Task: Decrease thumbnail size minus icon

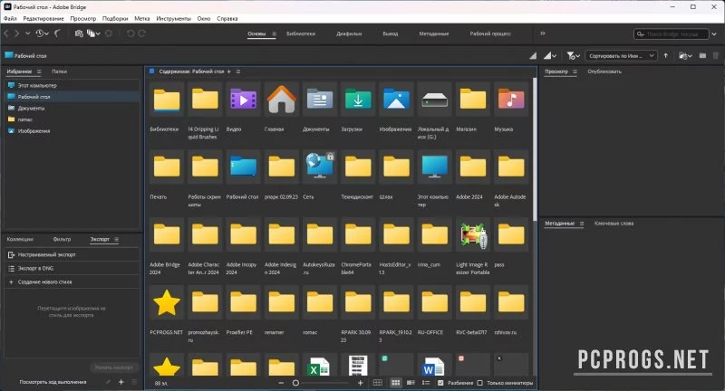Action: 281,383
